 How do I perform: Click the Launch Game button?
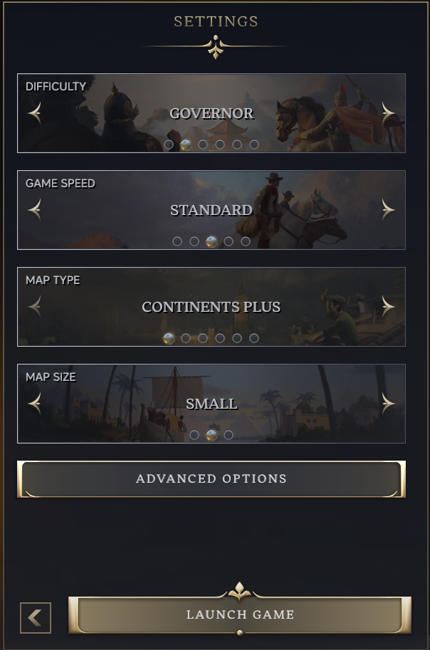click(240, 615)
